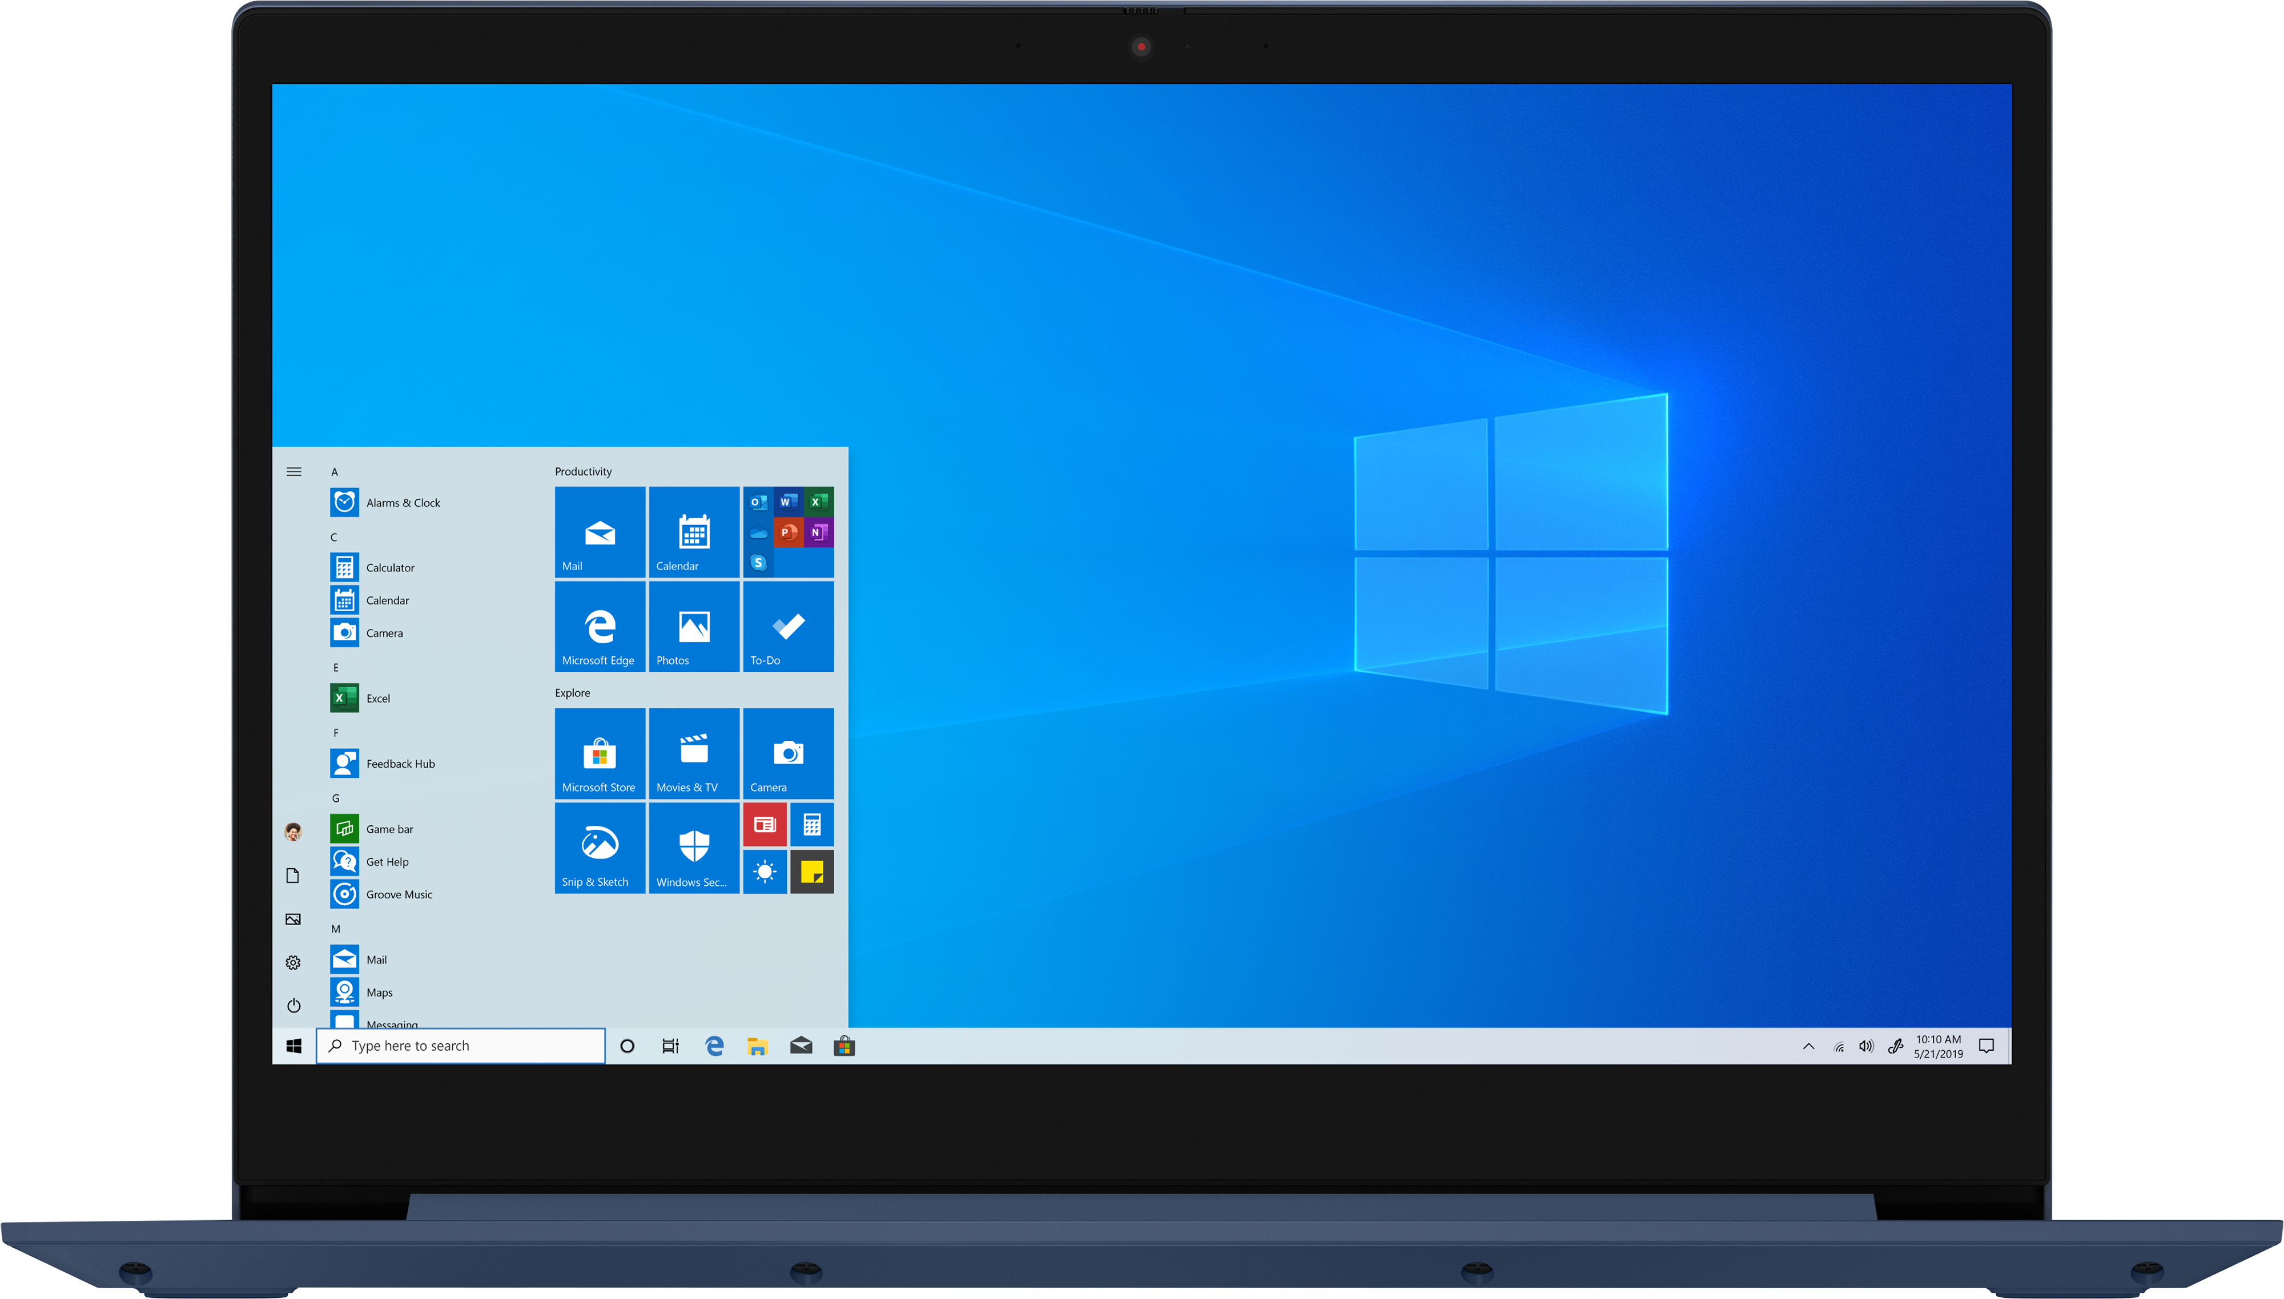
Task: Open Feedback Hub app
Action: click(383, 764)
